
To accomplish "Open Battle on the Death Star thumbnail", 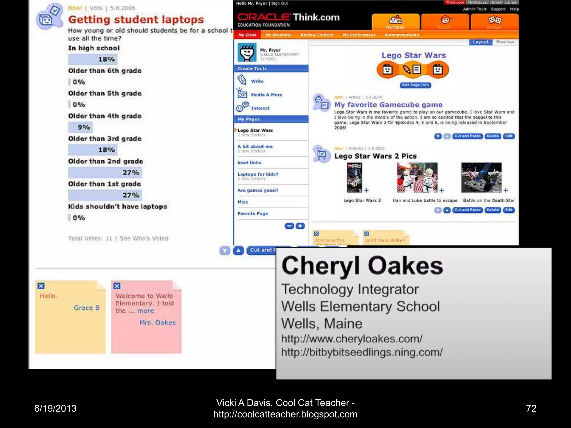I will click(481, 177).
